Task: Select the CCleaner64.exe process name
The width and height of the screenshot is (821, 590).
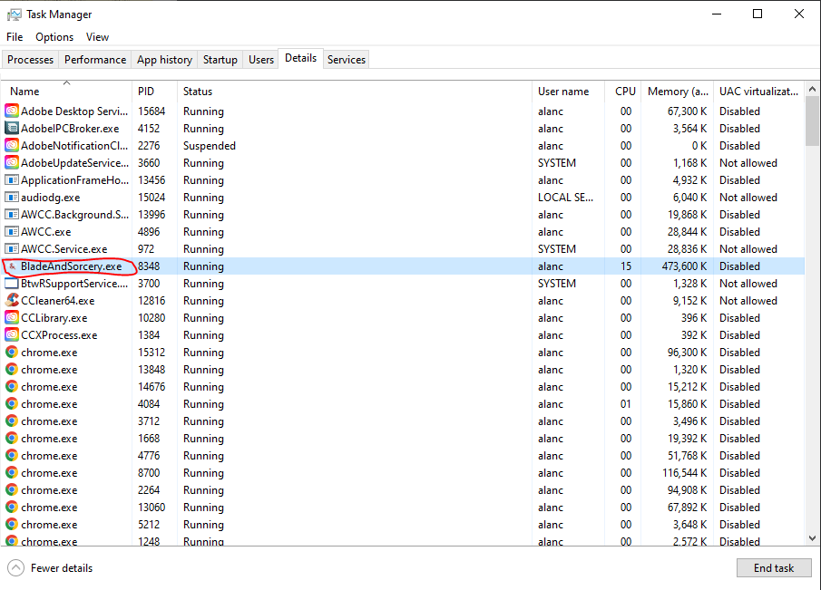Action: tap(57, 301)
